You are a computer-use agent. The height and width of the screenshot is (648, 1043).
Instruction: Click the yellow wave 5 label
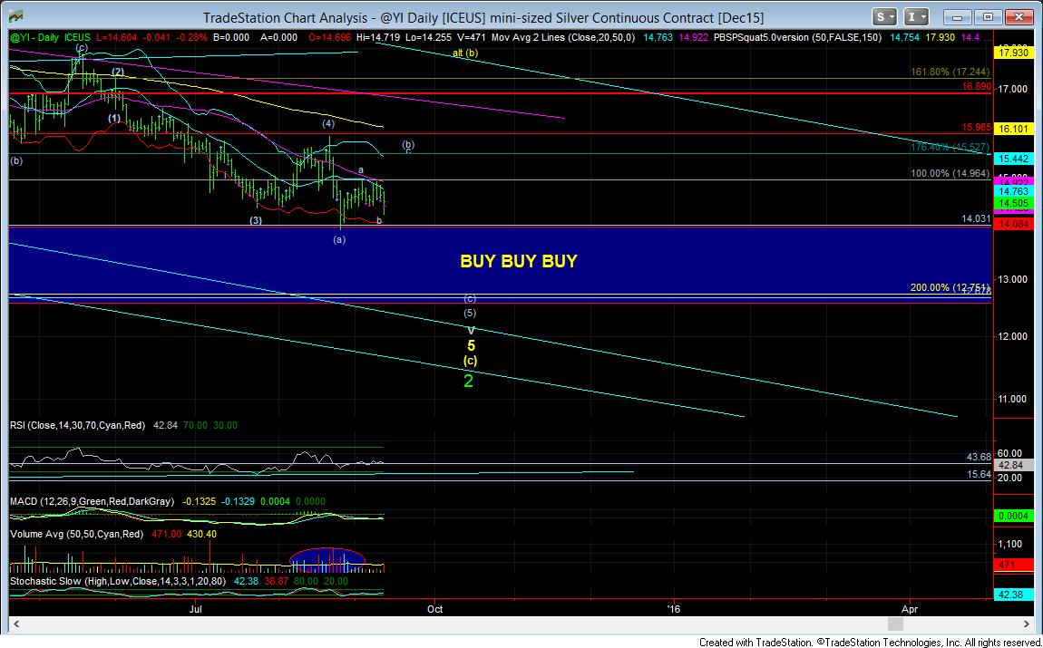[471, 345]
